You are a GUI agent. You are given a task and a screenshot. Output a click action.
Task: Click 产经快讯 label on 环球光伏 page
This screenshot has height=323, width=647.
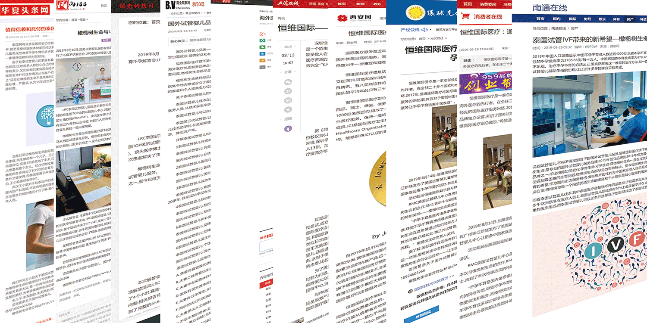pyautogui.click(x=410, y=30)
